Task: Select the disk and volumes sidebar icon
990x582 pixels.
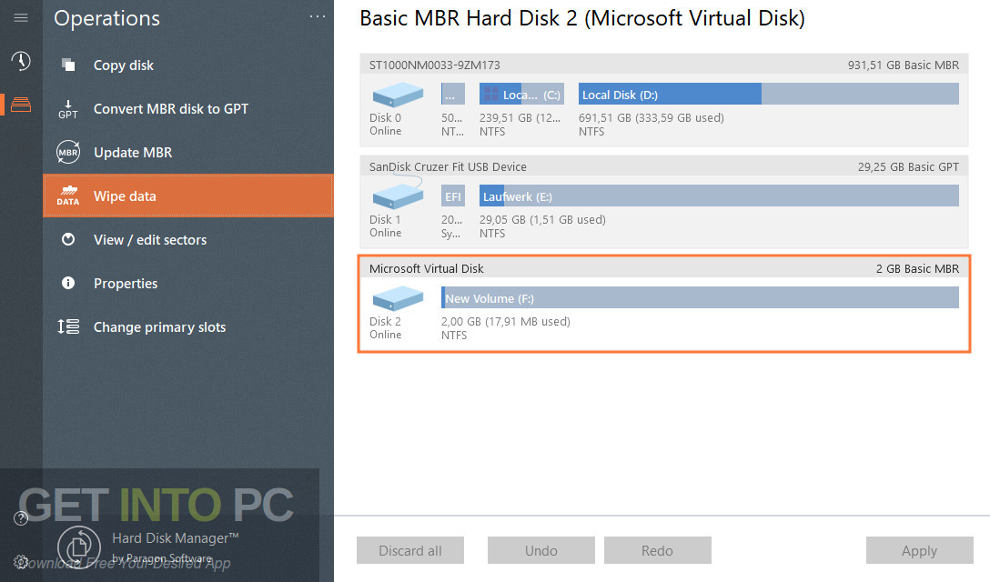Action: point(21,105)
